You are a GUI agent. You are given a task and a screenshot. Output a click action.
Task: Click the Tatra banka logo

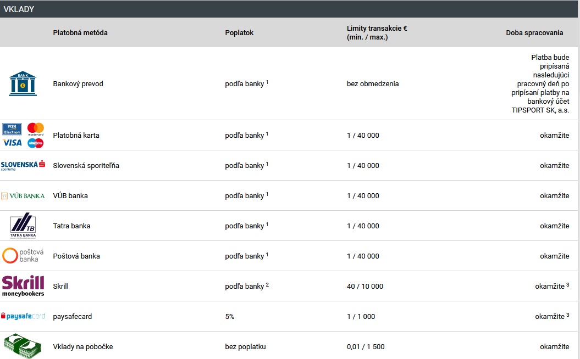(x=23, y=226)
